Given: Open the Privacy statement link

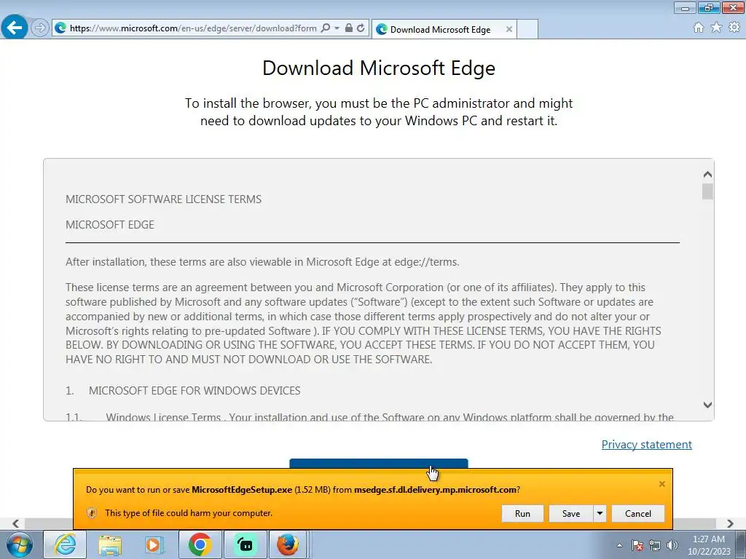Looking at the screenshot, I should [x=647, y=445].
